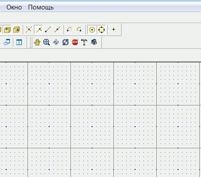This screenshot has height=177, width=201.
Task: Click the hammer build icon
Action: click(x=84, y=42)
